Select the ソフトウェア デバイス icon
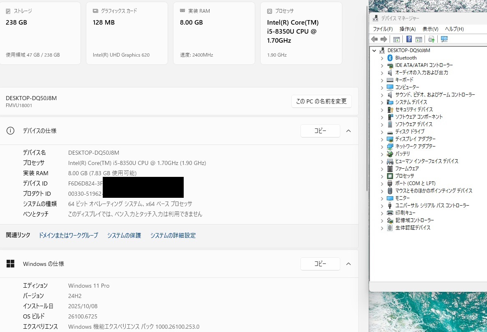The image size is (487, 332). tap(390, 124)
